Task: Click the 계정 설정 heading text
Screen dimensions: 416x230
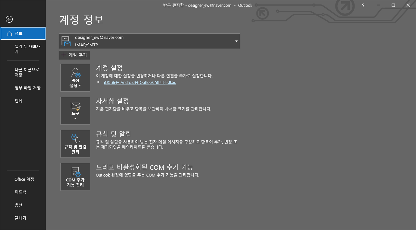Action: (109, 68)
